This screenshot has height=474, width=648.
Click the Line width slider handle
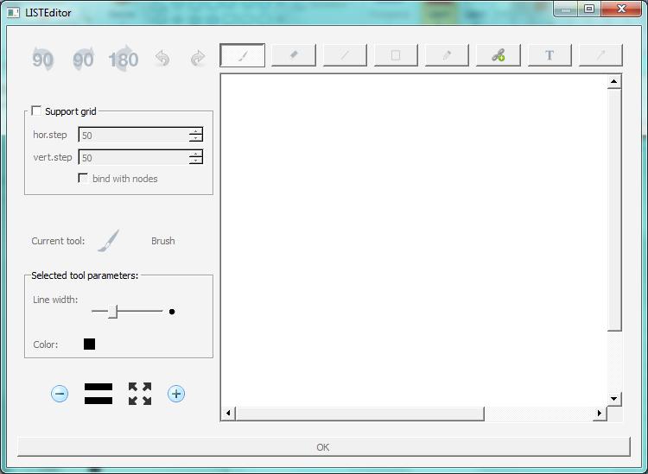[x=112, y=311]
